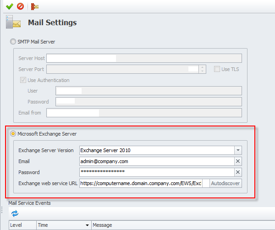Refresh the Mail Service Events list
The image size is (275, 230).
15,213
